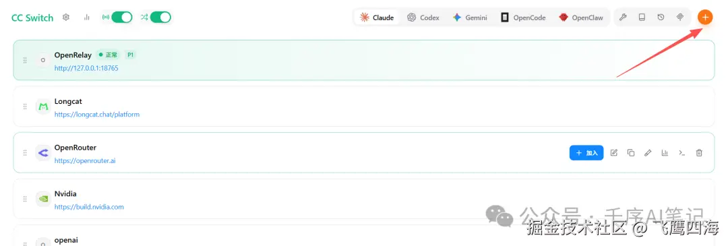Toggle the proxy broadcast switch off
The height and width of the screenshot is (246, 728).
coord(122,18)
